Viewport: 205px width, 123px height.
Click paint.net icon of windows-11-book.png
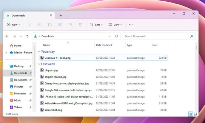click(x=42, y=58)
